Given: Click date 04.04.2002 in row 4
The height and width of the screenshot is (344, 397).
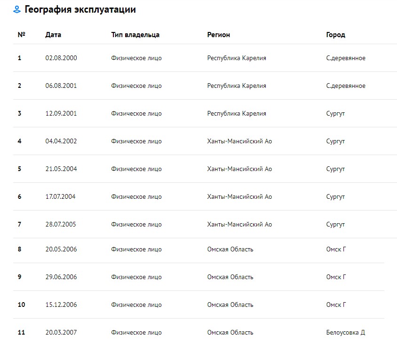Looking at the screenshot, I should (61, 141).
